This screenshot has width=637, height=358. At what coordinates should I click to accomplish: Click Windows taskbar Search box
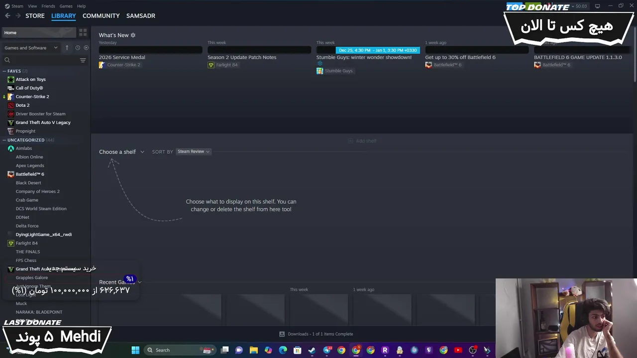coord(181,350)
